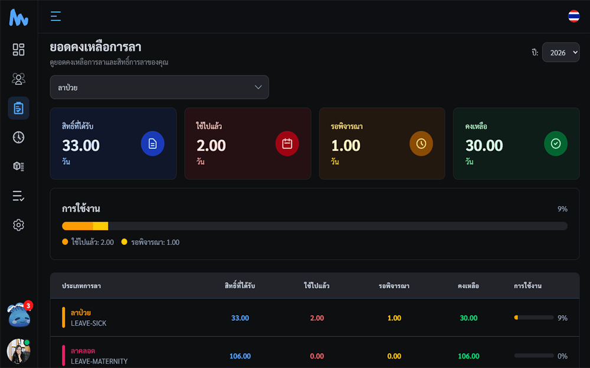Toggle the sidebar with hamburger menu

click(55, 16)
